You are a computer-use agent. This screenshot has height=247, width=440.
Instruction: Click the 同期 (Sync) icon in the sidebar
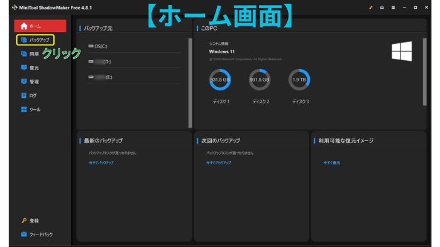click(x=24, y=54)
